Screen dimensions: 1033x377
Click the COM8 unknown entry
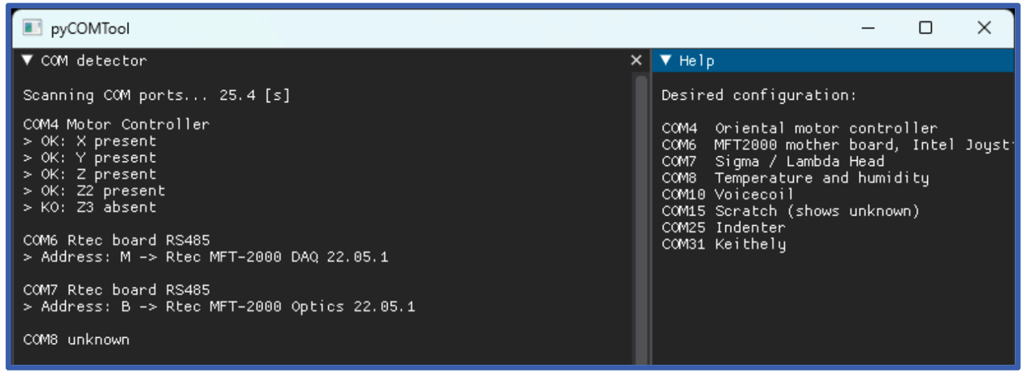76,340
